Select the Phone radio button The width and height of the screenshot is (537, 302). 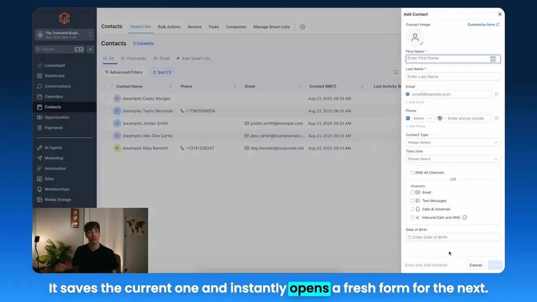pyautogui.click(x=408, y=118)
